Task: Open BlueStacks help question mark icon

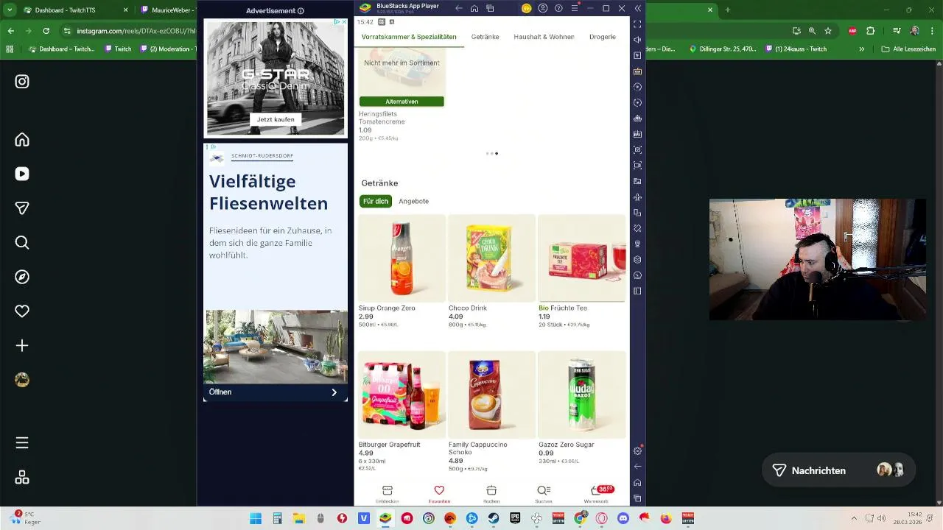Action: click(x=558, y=8)
